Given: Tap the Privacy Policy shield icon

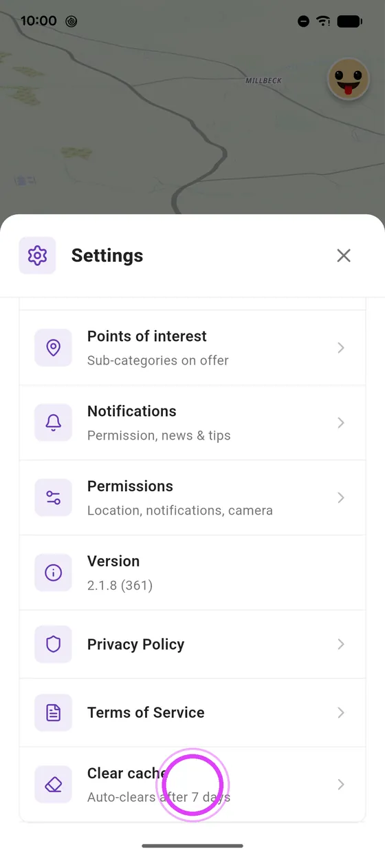Looking at the screenshot, I should click(53, 644).
